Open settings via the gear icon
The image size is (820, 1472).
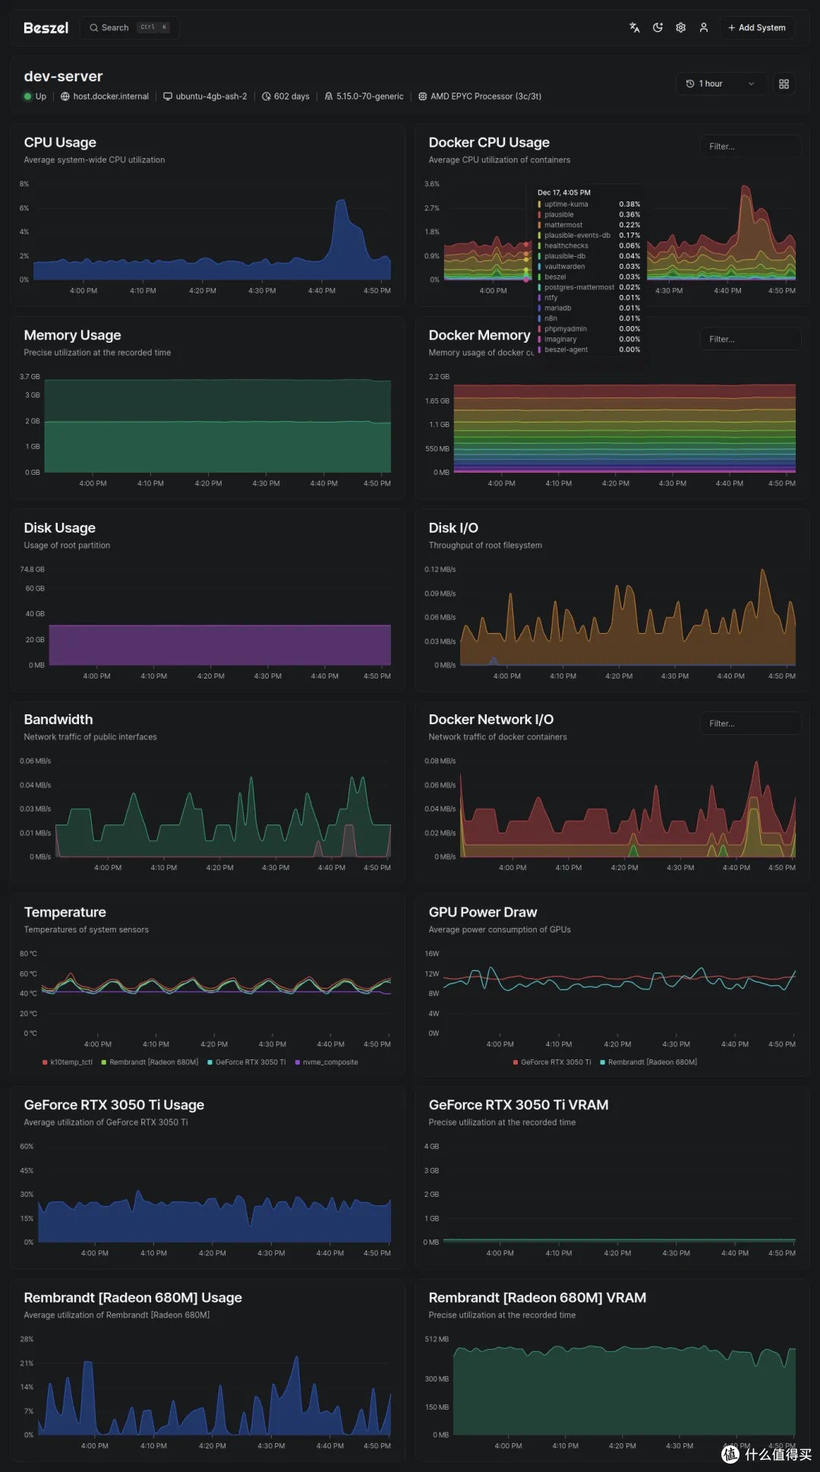pyautogui.click(x=680, y=27)
